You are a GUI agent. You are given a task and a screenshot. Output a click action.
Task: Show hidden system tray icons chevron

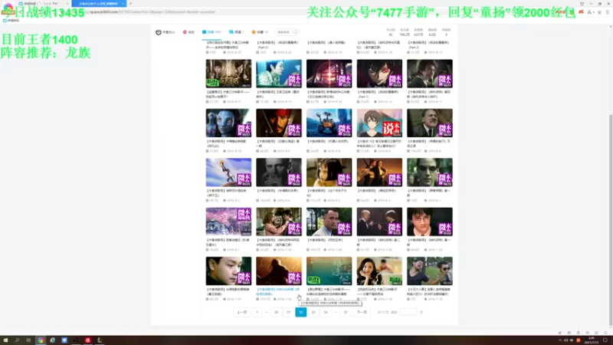560,340
